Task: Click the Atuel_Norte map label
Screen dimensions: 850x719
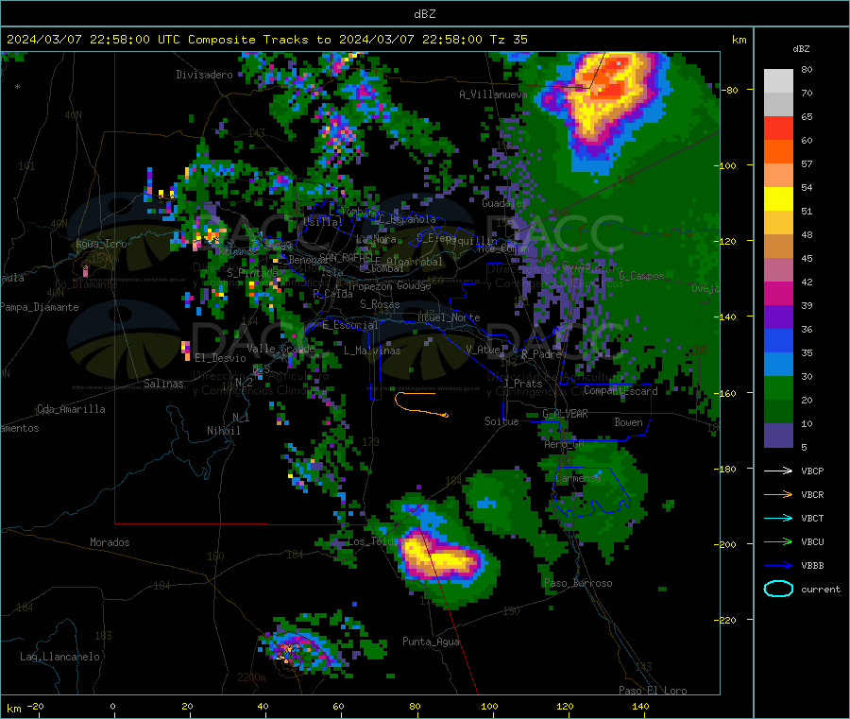Action: [449, 317]
